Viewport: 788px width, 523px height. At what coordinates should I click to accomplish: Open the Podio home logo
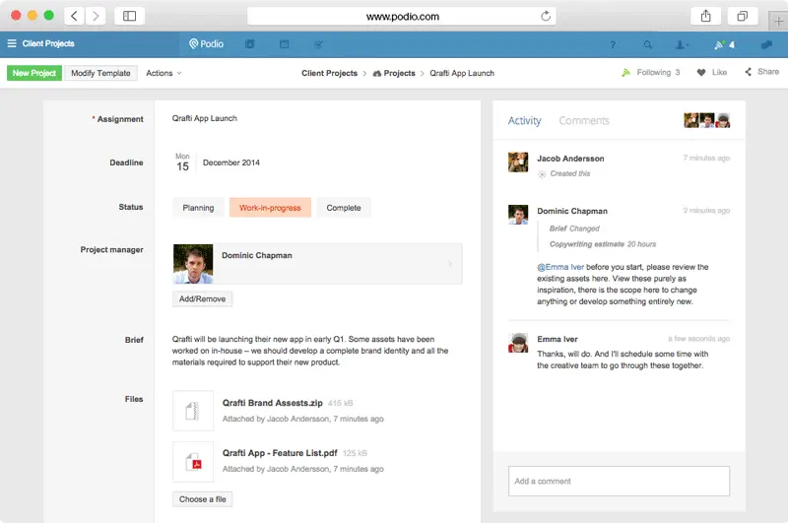pyautogui.click(x=206, y=44)
